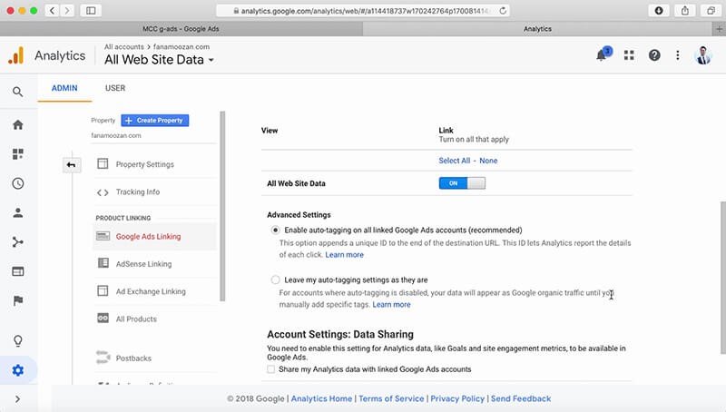This screenshot has height=412, width=726.
Task: Toggle All Web Site Data link switch
Action: coord(462,183)
